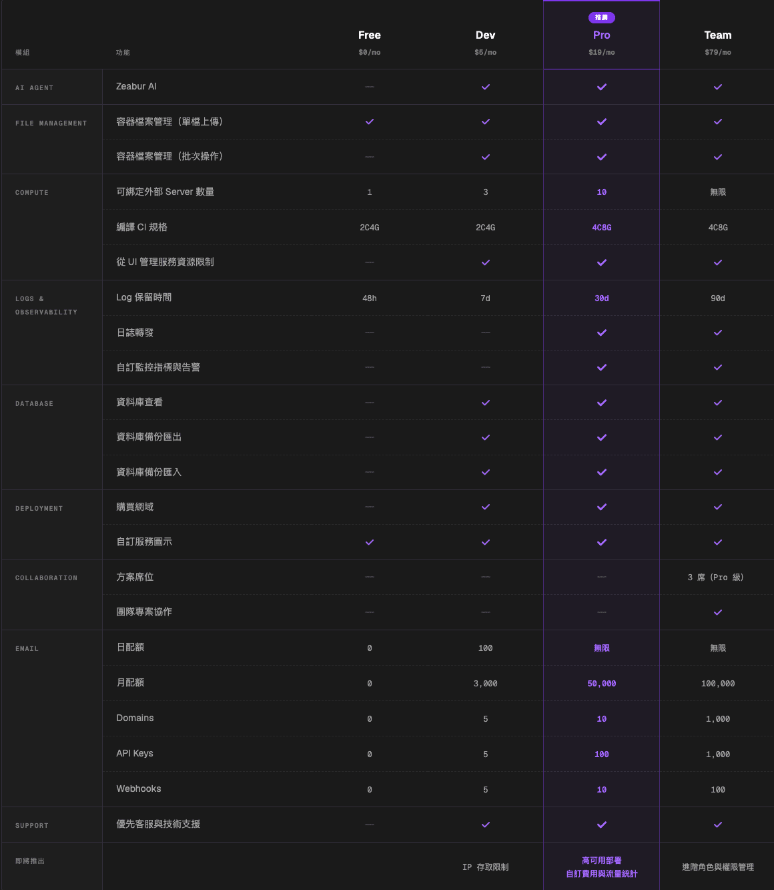Collapse the EMAIL module section
This screenshot has height=890, width=774.
point(27,648)
